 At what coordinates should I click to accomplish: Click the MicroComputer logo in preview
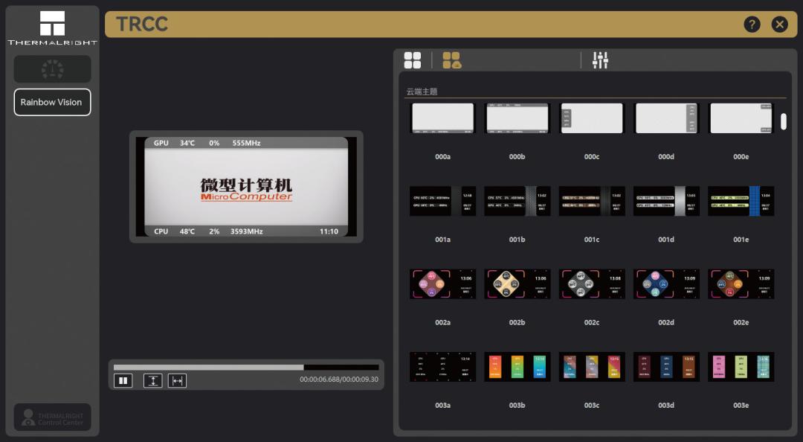pos(246,189)
